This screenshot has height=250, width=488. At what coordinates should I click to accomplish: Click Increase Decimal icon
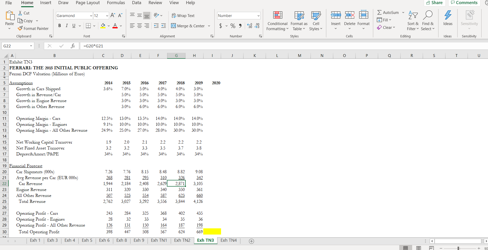[250, 26]
